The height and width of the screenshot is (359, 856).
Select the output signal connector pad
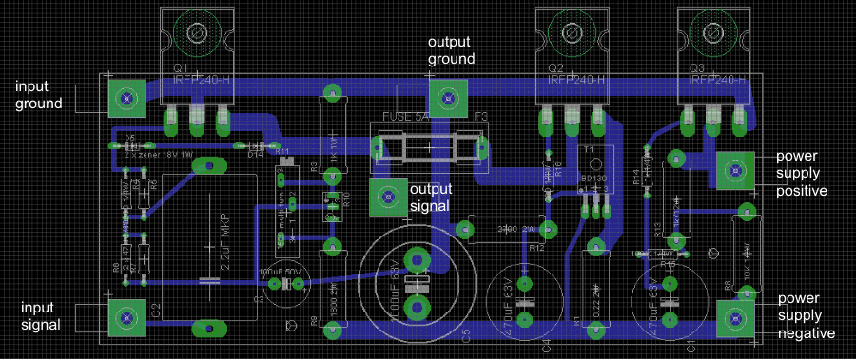coord(388,196)
